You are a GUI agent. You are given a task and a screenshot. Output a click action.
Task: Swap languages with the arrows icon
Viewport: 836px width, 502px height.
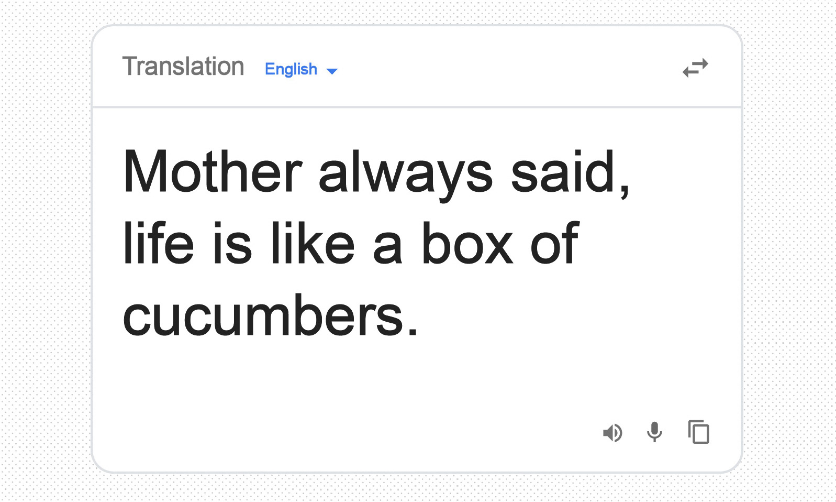(695, 68)
